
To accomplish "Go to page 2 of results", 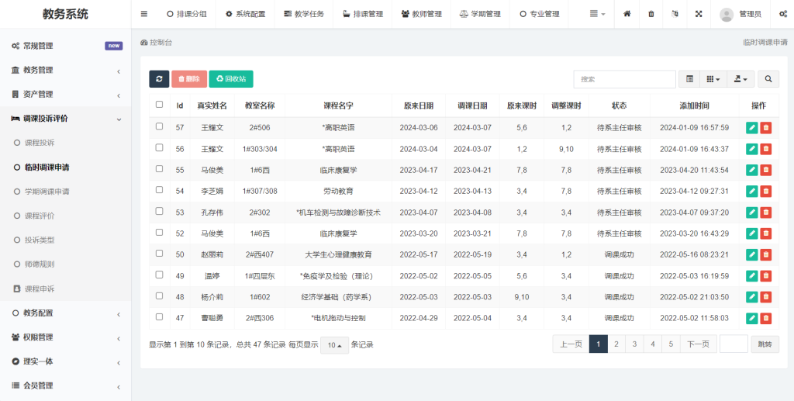I will pos(616,344).
